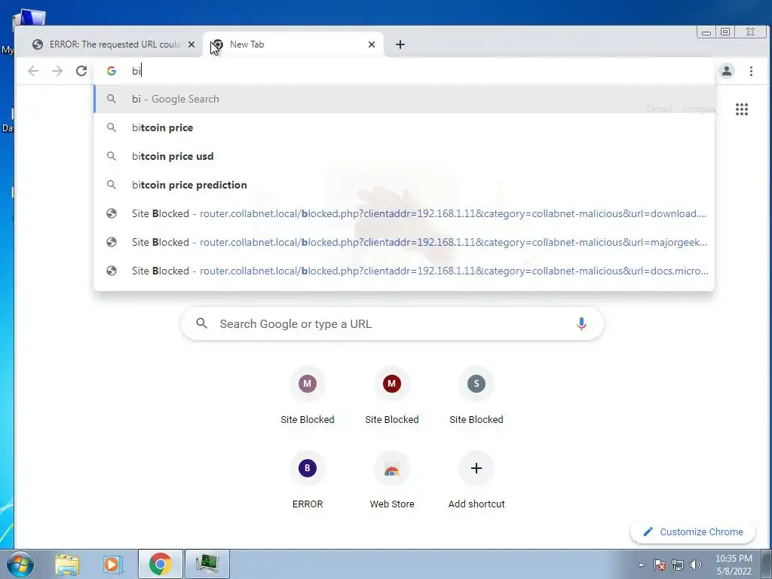Open Site Blocked suggestion with url=majorgeek
772x579 pixels.
pyautogui.click(x=404, y=242)
